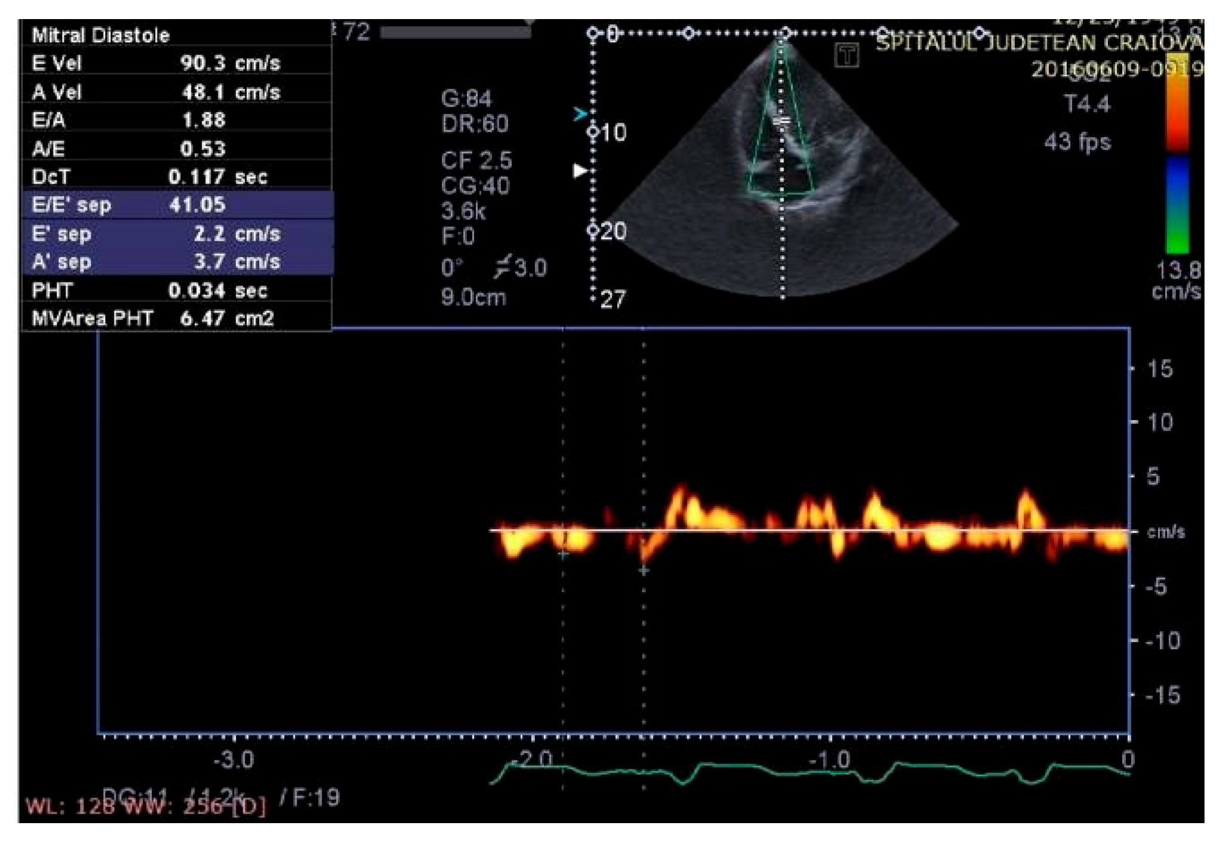Click the sample gate marker inside the sector
This screenshot has height=844, width=1223.
[x=782, y=122]
